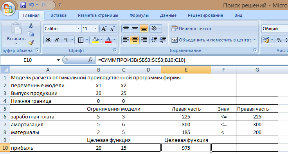Select cell with text амортизация
The height and width of the screenshot is (154, 288).
click(48, 124)
